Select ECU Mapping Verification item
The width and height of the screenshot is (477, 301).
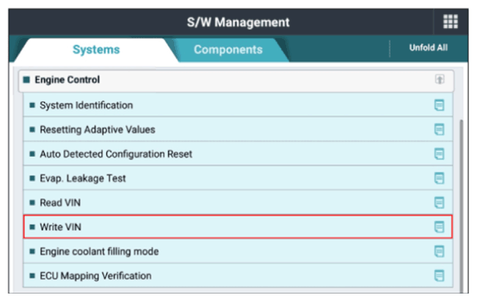tap(238, 276)
